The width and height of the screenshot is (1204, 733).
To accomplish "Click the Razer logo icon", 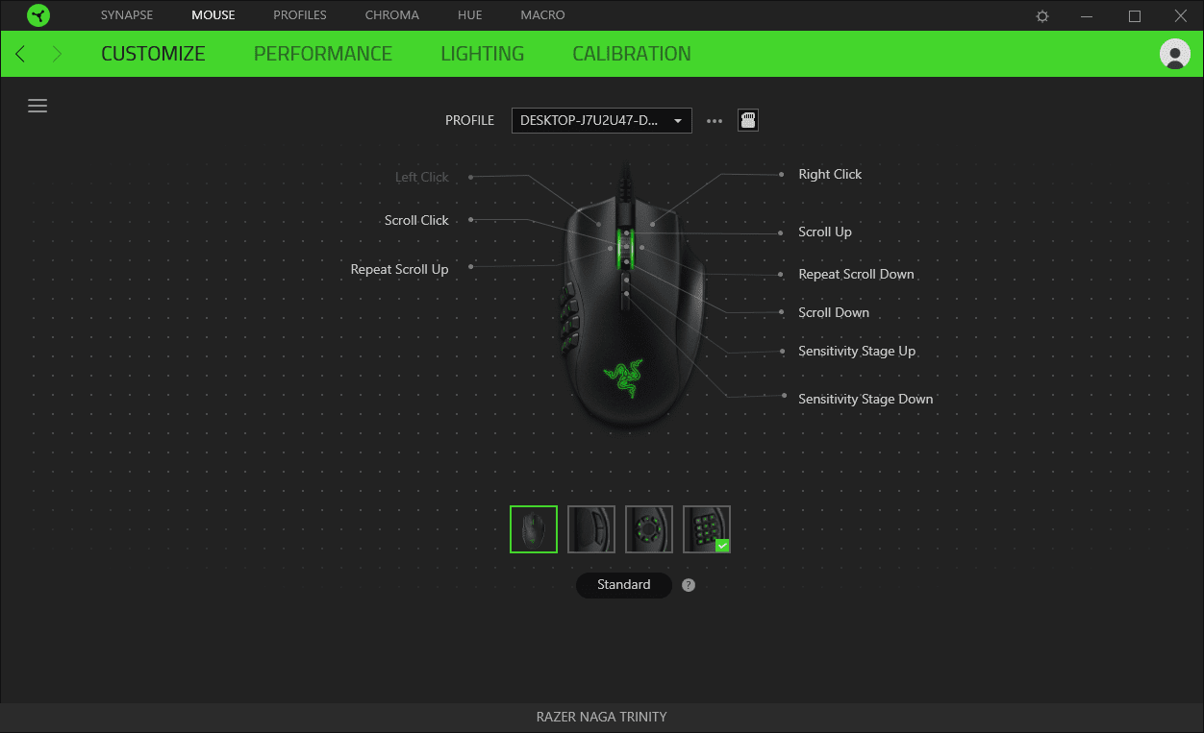I will point(38,15).
